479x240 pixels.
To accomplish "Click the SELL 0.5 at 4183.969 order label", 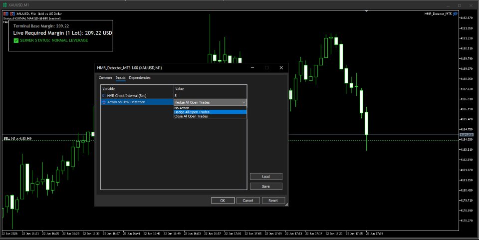I will 17,139.
